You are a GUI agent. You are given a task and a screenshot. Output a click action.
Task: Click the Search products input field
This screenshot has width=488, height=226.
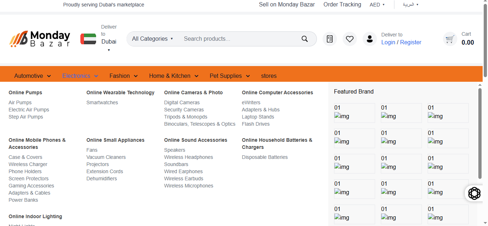click(x=238, y=39)
